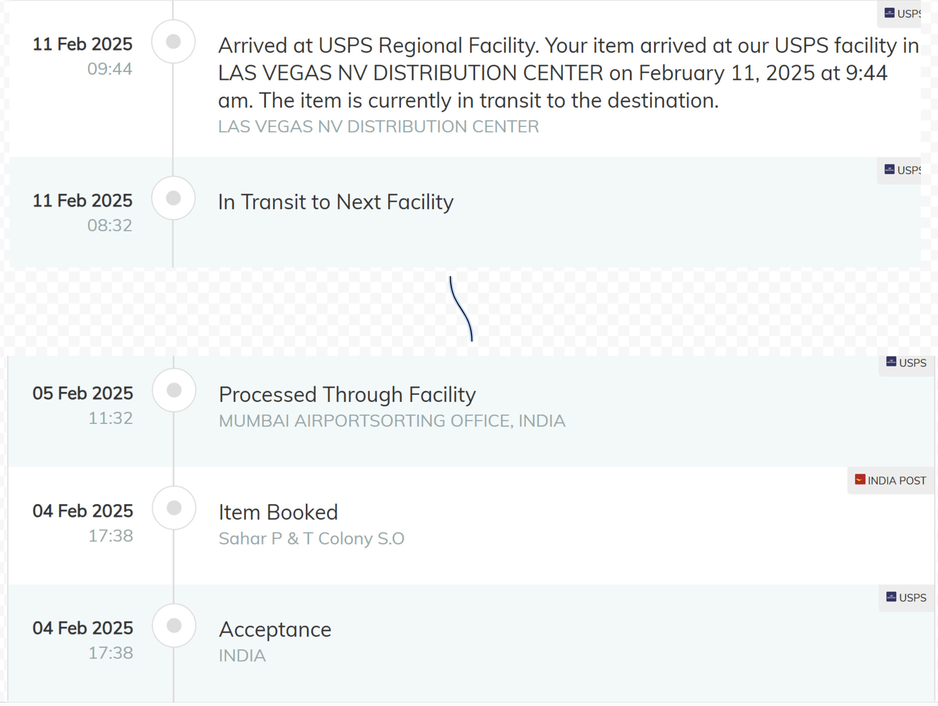
Task: Click the USPS badge on Acceptance row
Action: click(907, 598)
